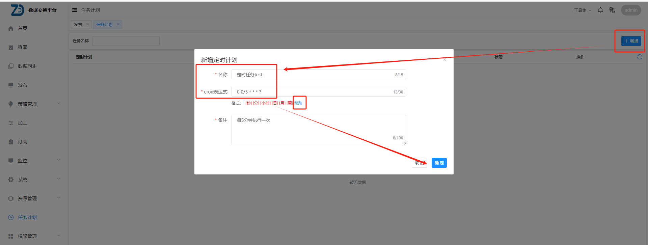
Task: Click the 帮助 link for cron format
Action: point(298,103)
